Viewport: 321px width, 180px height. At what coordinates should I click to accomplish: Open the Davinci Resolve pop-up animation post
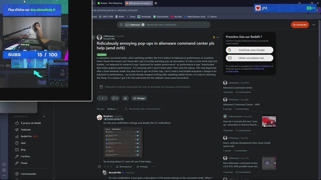pyautogui.click(x=241, y=123)
